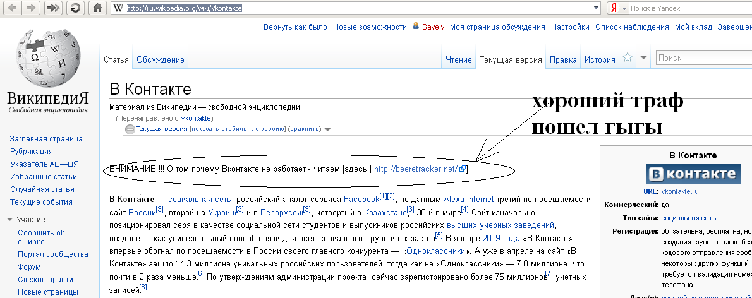The height and width of the screenshot is (298, 752).
Task: Open the Список наблюдения link
Action: click(x=632, y=27)
